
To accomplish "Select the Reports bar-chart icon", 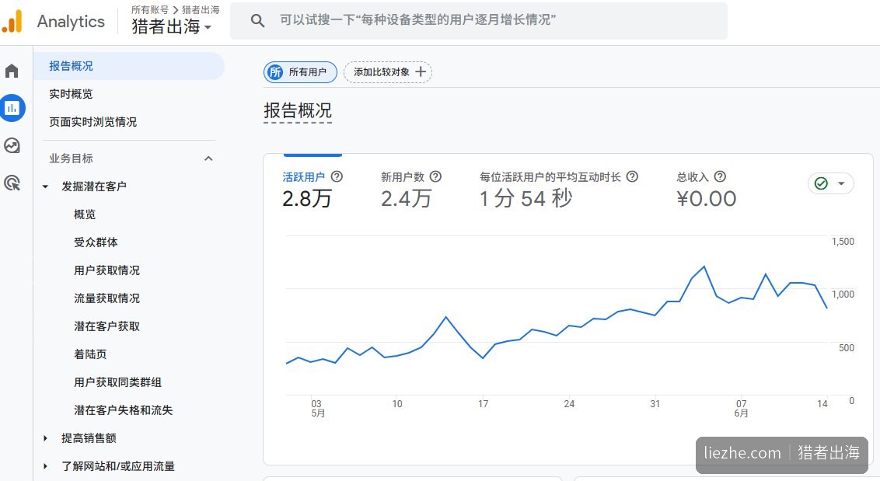I will pyautogui.click(x=12, y=108).
